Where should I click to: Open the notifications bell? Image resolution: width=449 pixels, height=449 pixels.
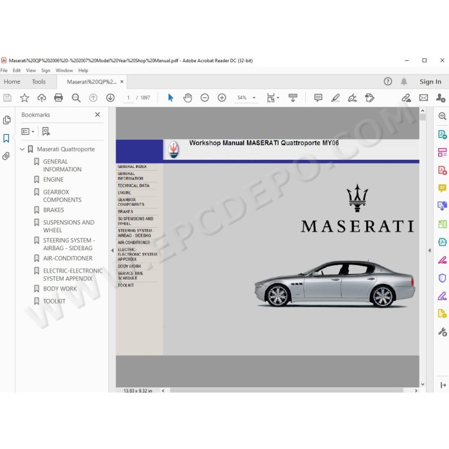(403, 81)
